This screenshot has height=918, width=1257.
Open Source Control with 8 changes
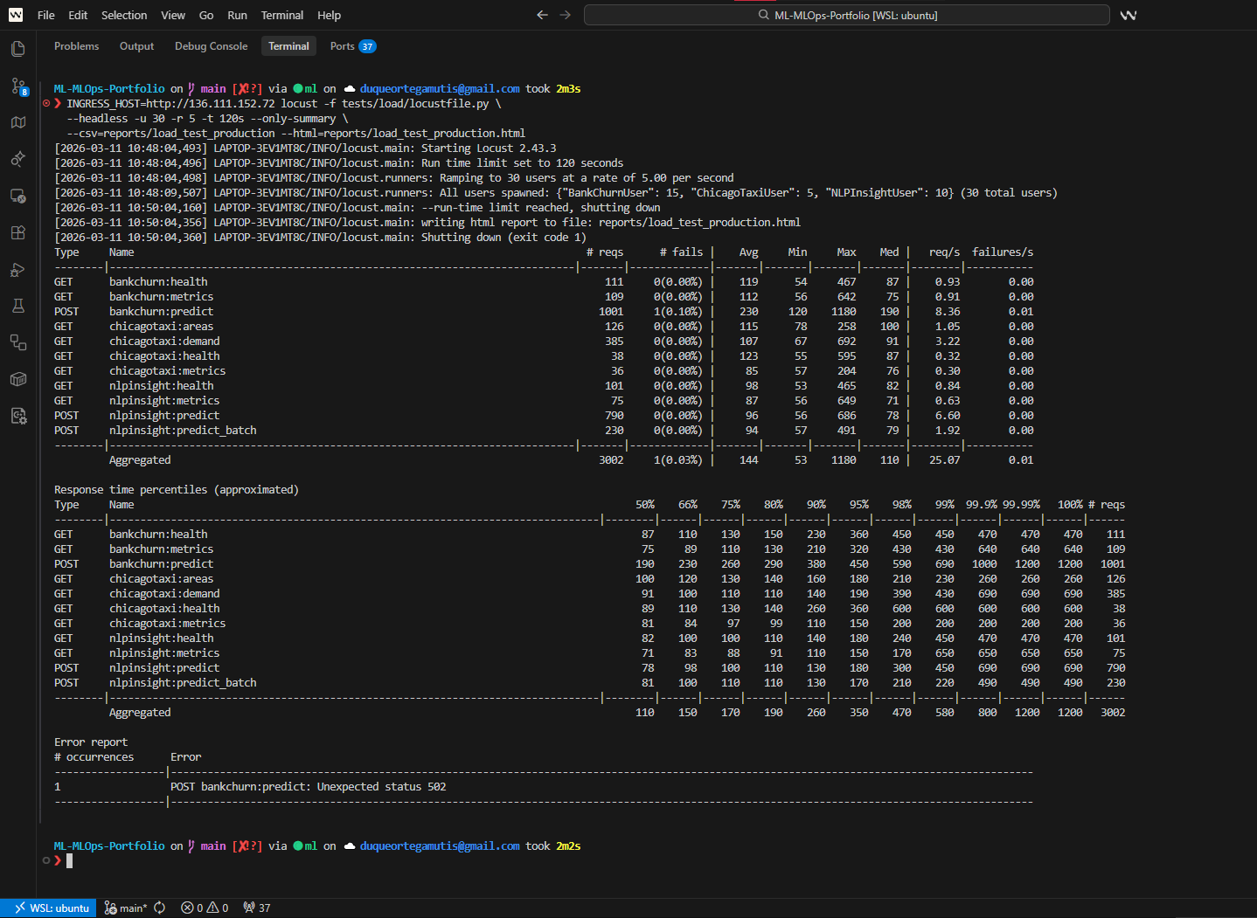(x=18, y=86)
